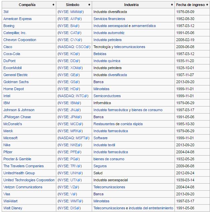Open external link icon next to INTC
Viewport: 210px width, 212px height.
[x=86, y=96]
